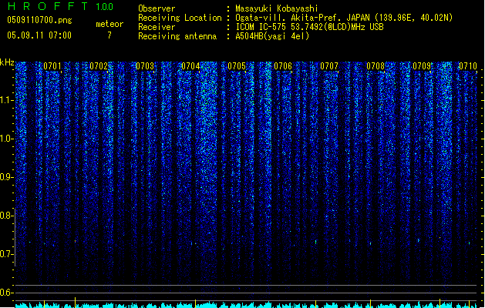Click the Receiving Location label
Image resolution: width=485 pixels, height=308 pixels.
pyautogui.click(x=180, y=18)
